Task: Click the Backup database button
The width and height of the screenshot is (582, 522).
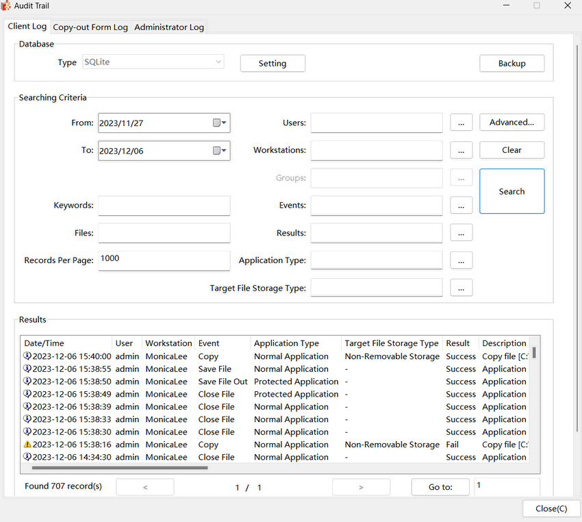Action: tap(511, 64)
